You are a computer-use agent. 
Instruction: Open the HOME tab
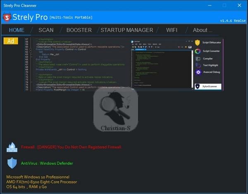pos(17,30)
